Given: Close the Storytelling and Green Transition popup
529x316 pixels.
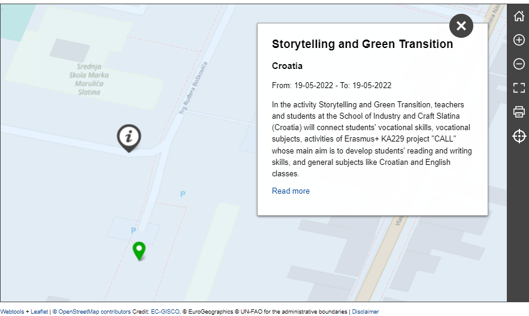Looking at the screenshot, I should (461, 26).
